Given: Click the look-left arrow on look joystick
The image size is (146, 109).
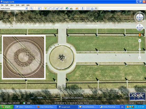Looking at the screenshot, I should [x=137, y=17].
